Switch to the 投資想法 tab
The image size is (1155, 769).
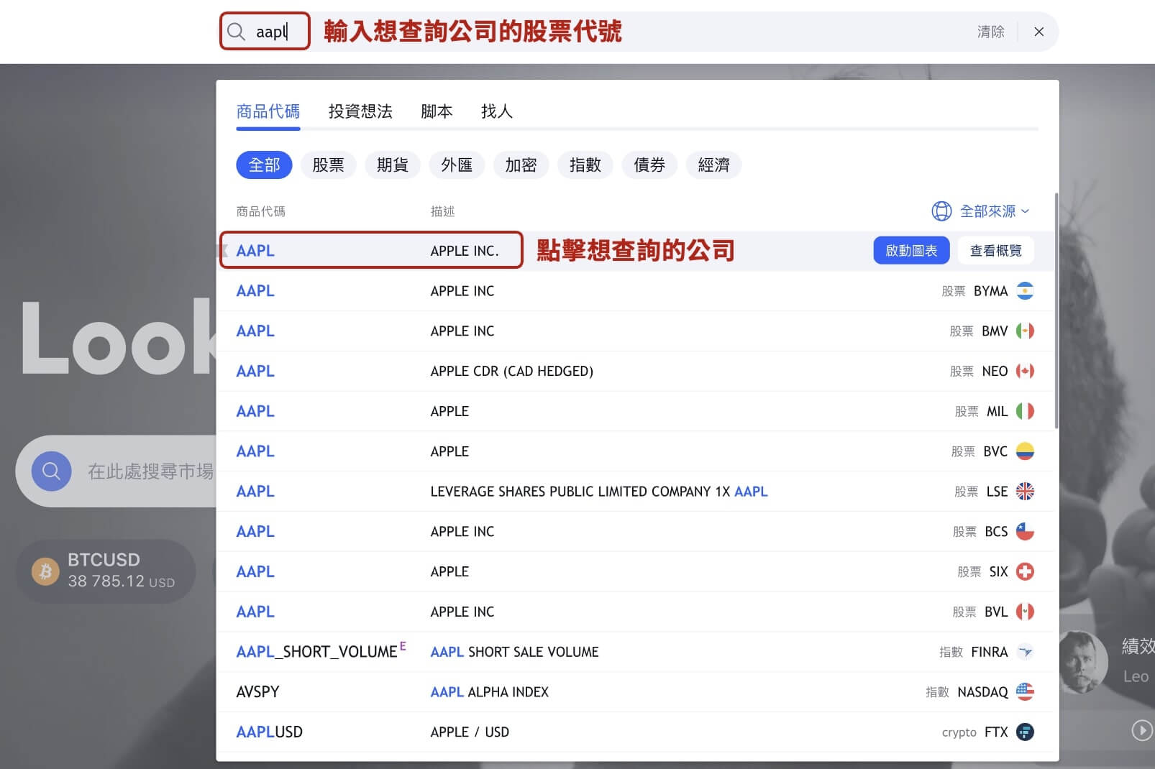360,111
